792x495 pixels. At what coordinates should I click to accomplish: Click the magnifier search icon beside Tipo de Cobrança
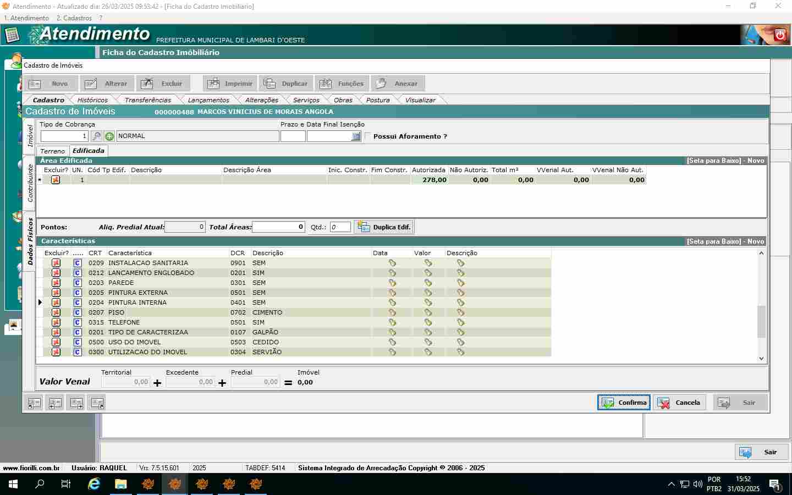pyautogui.click(x=96, y=136)
